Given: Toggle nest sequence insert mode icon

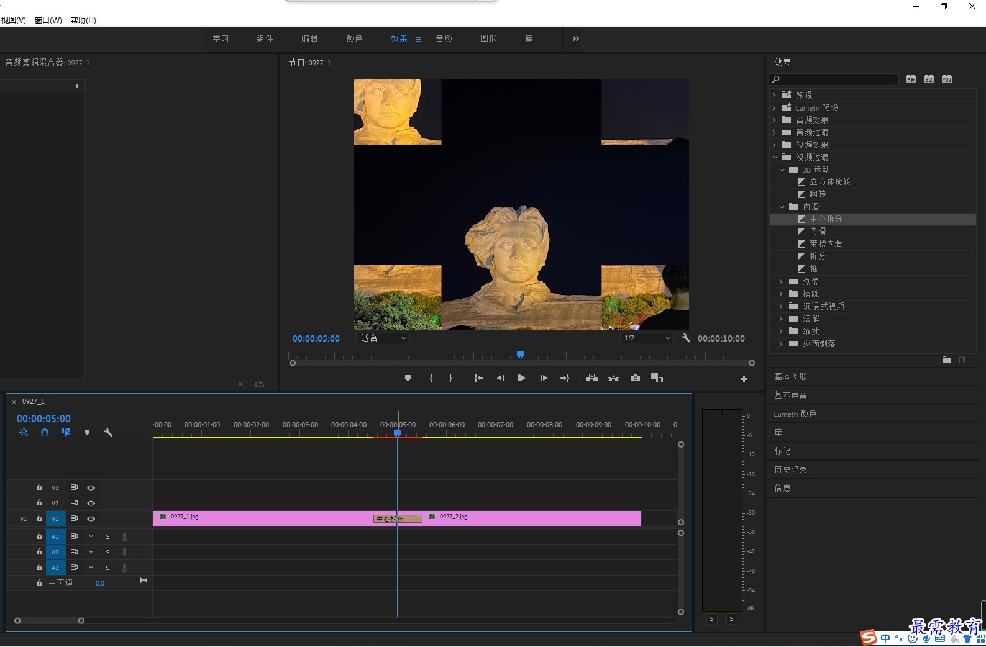Looking at the screenshot, I should tap(24, 432).
